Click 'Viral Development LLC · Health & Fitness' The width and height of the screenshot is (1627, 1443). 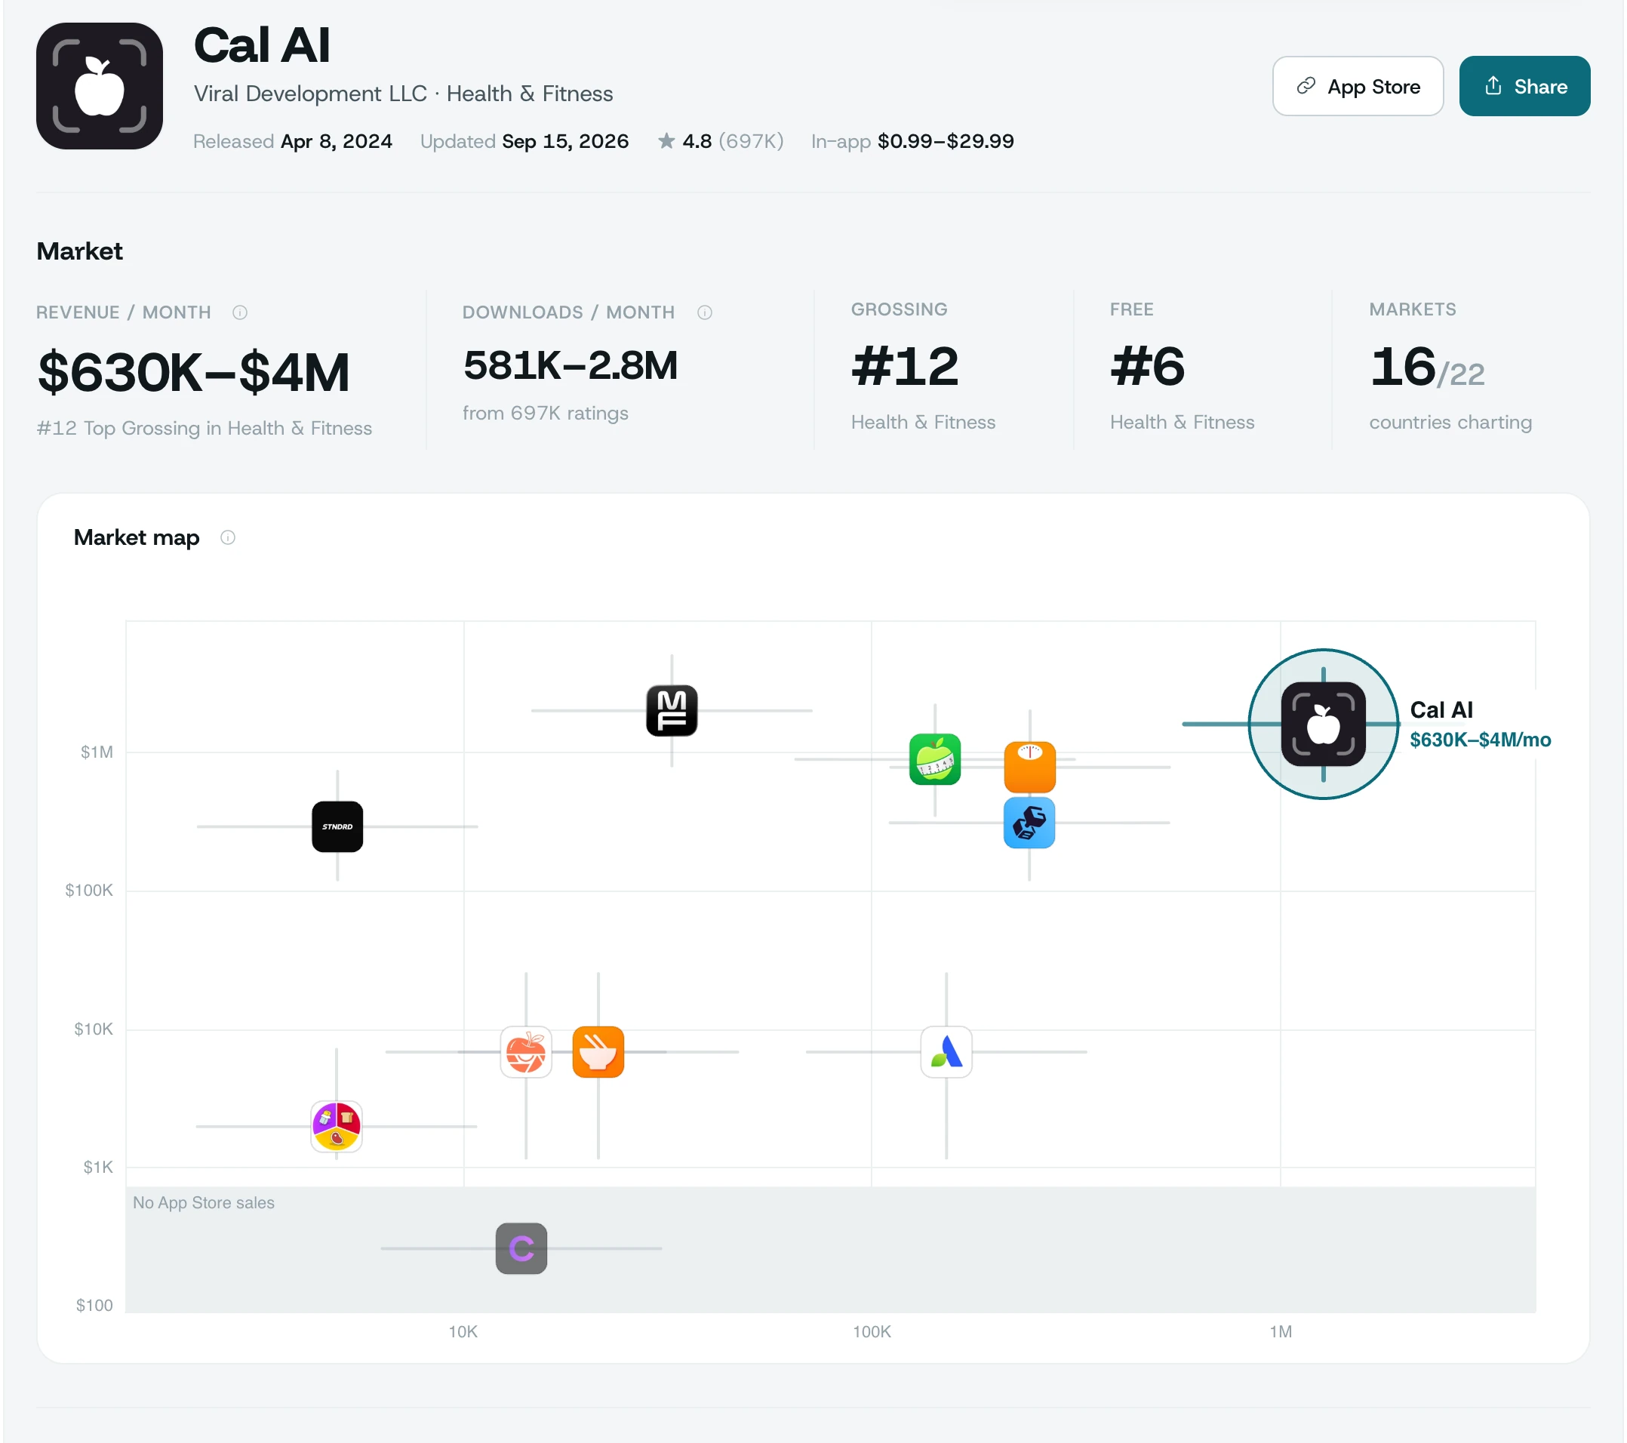pos(404,93)
